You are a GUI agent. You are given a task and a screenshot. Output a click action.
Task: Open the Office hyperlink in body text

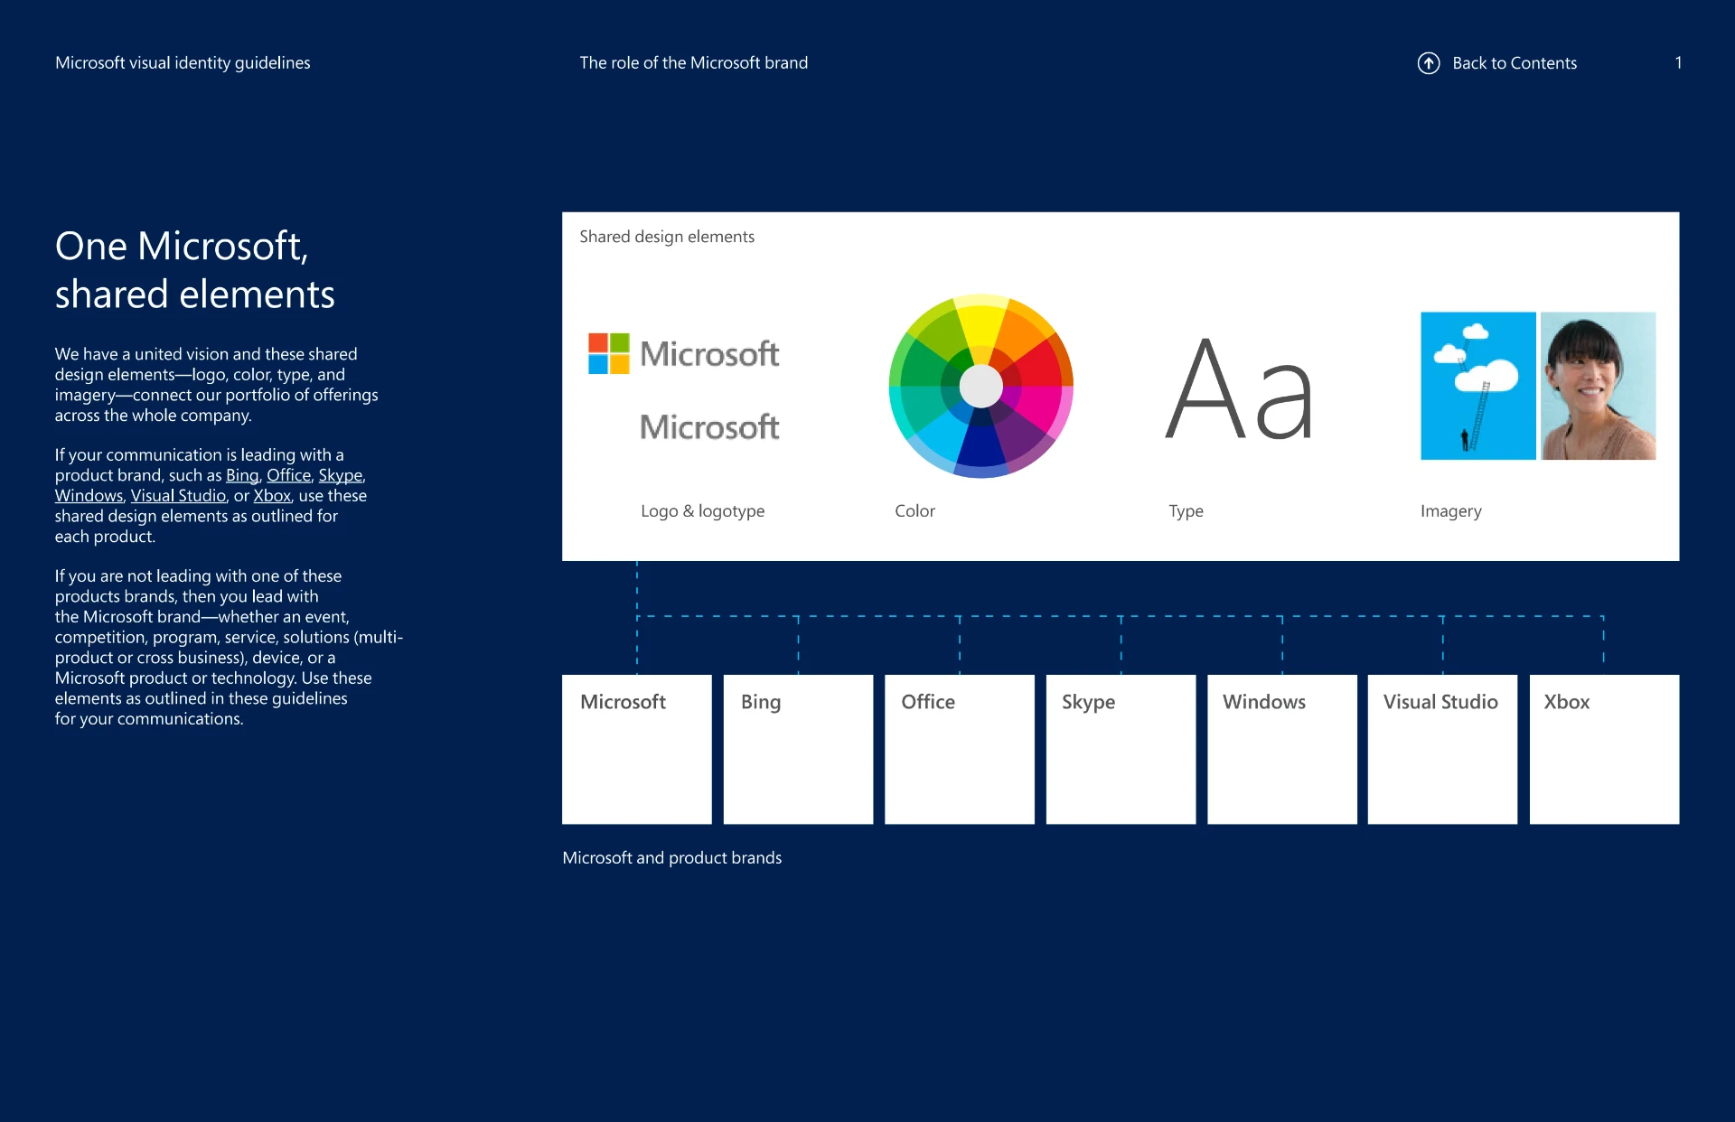point(288,475)
